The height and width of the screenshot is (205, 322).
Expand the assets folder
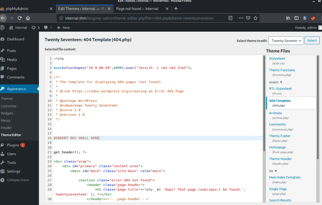click(x=275, y=82)
